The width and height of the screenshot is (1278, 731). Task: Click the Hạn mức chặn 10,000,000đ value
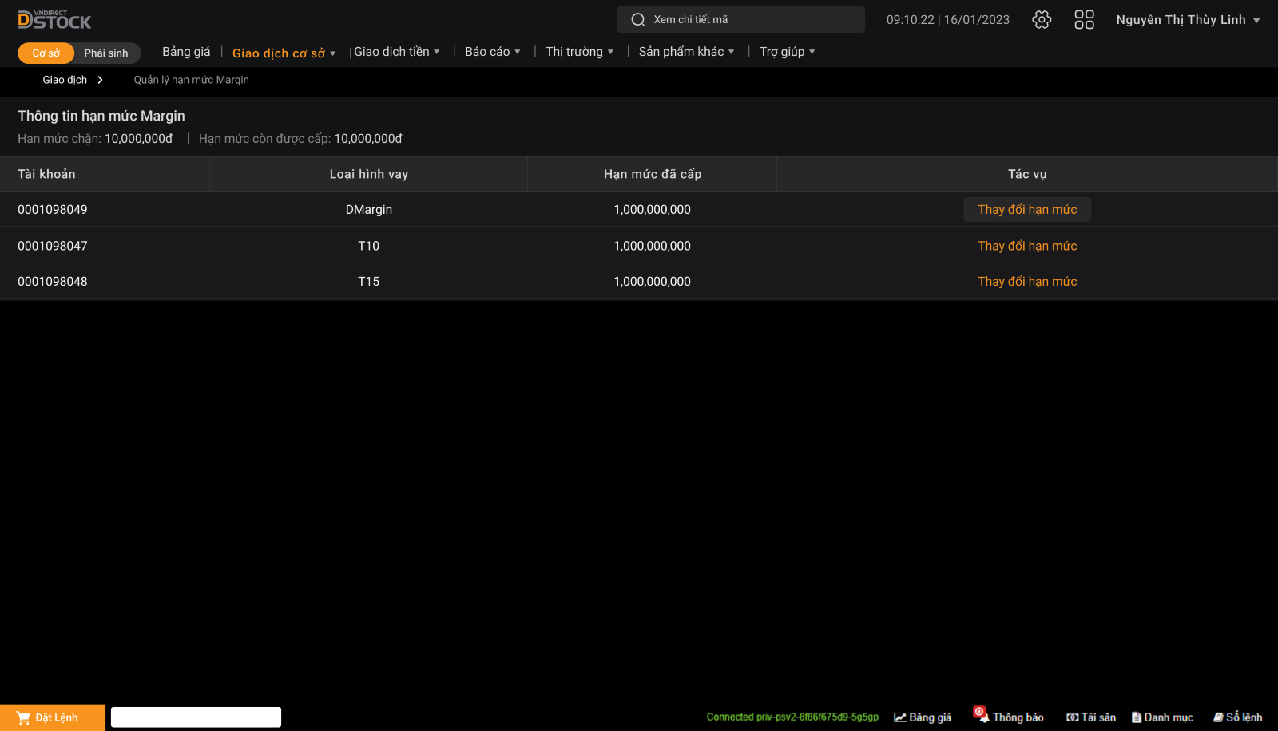tap(139, 139)
